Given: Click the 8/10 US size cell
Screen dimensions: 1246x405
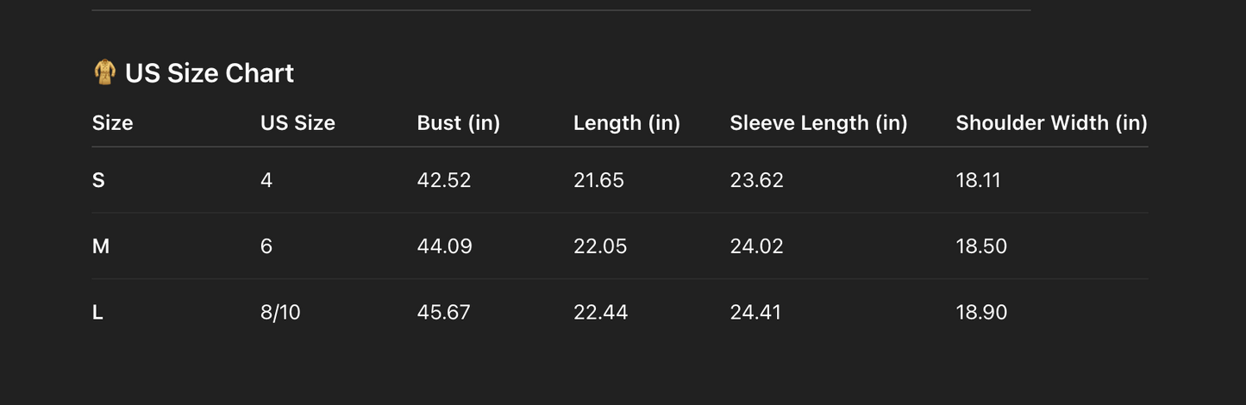Looking at the screenshot, I should coord(280,313).
